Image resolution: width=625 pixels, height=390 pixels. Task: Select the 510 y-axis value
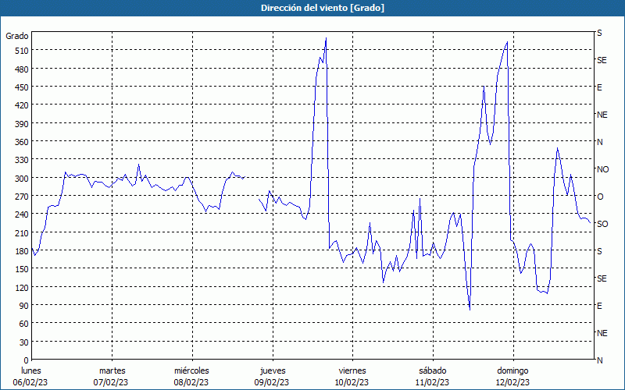coord(22,51)
